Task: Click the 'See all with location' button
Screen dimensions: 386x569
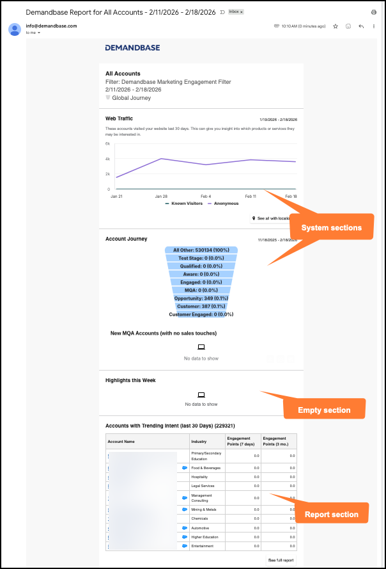Action: point(271,218)
